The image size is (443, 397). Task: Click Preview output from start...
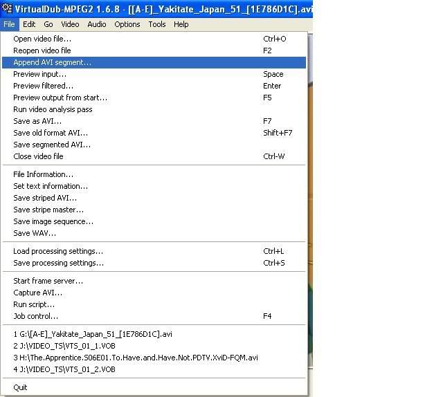[154, 98]
